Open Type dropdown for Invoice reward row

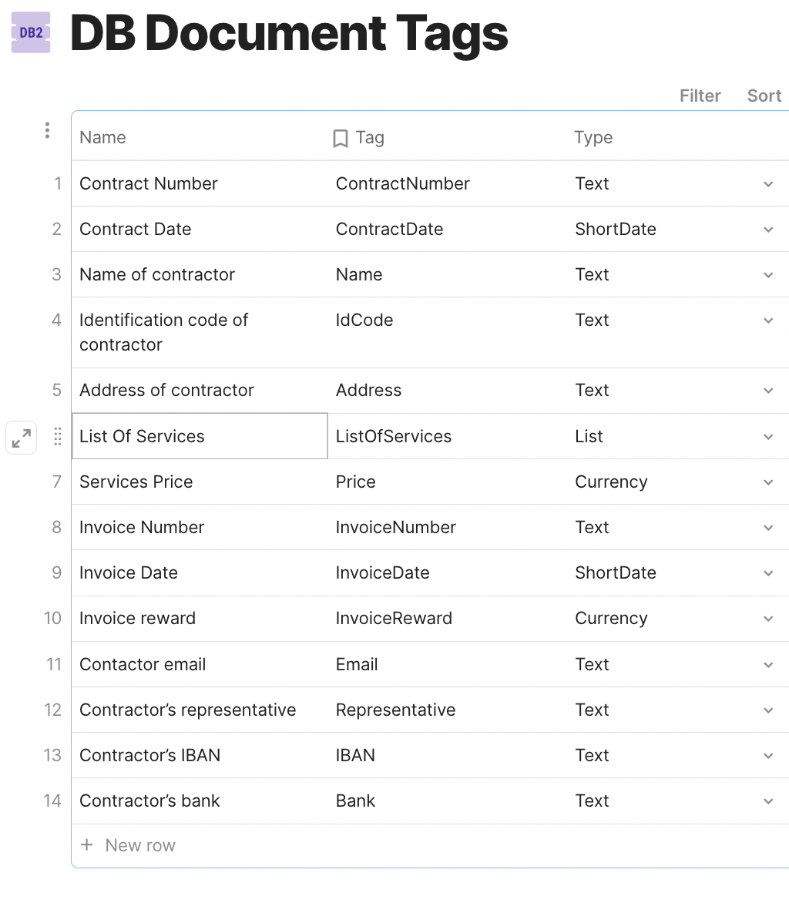tap(768, 619)
